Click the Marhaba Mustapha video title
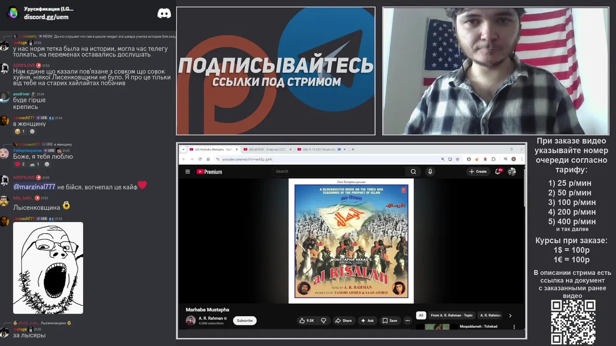This screenshot has width=616, height=346. pos(207,310)
